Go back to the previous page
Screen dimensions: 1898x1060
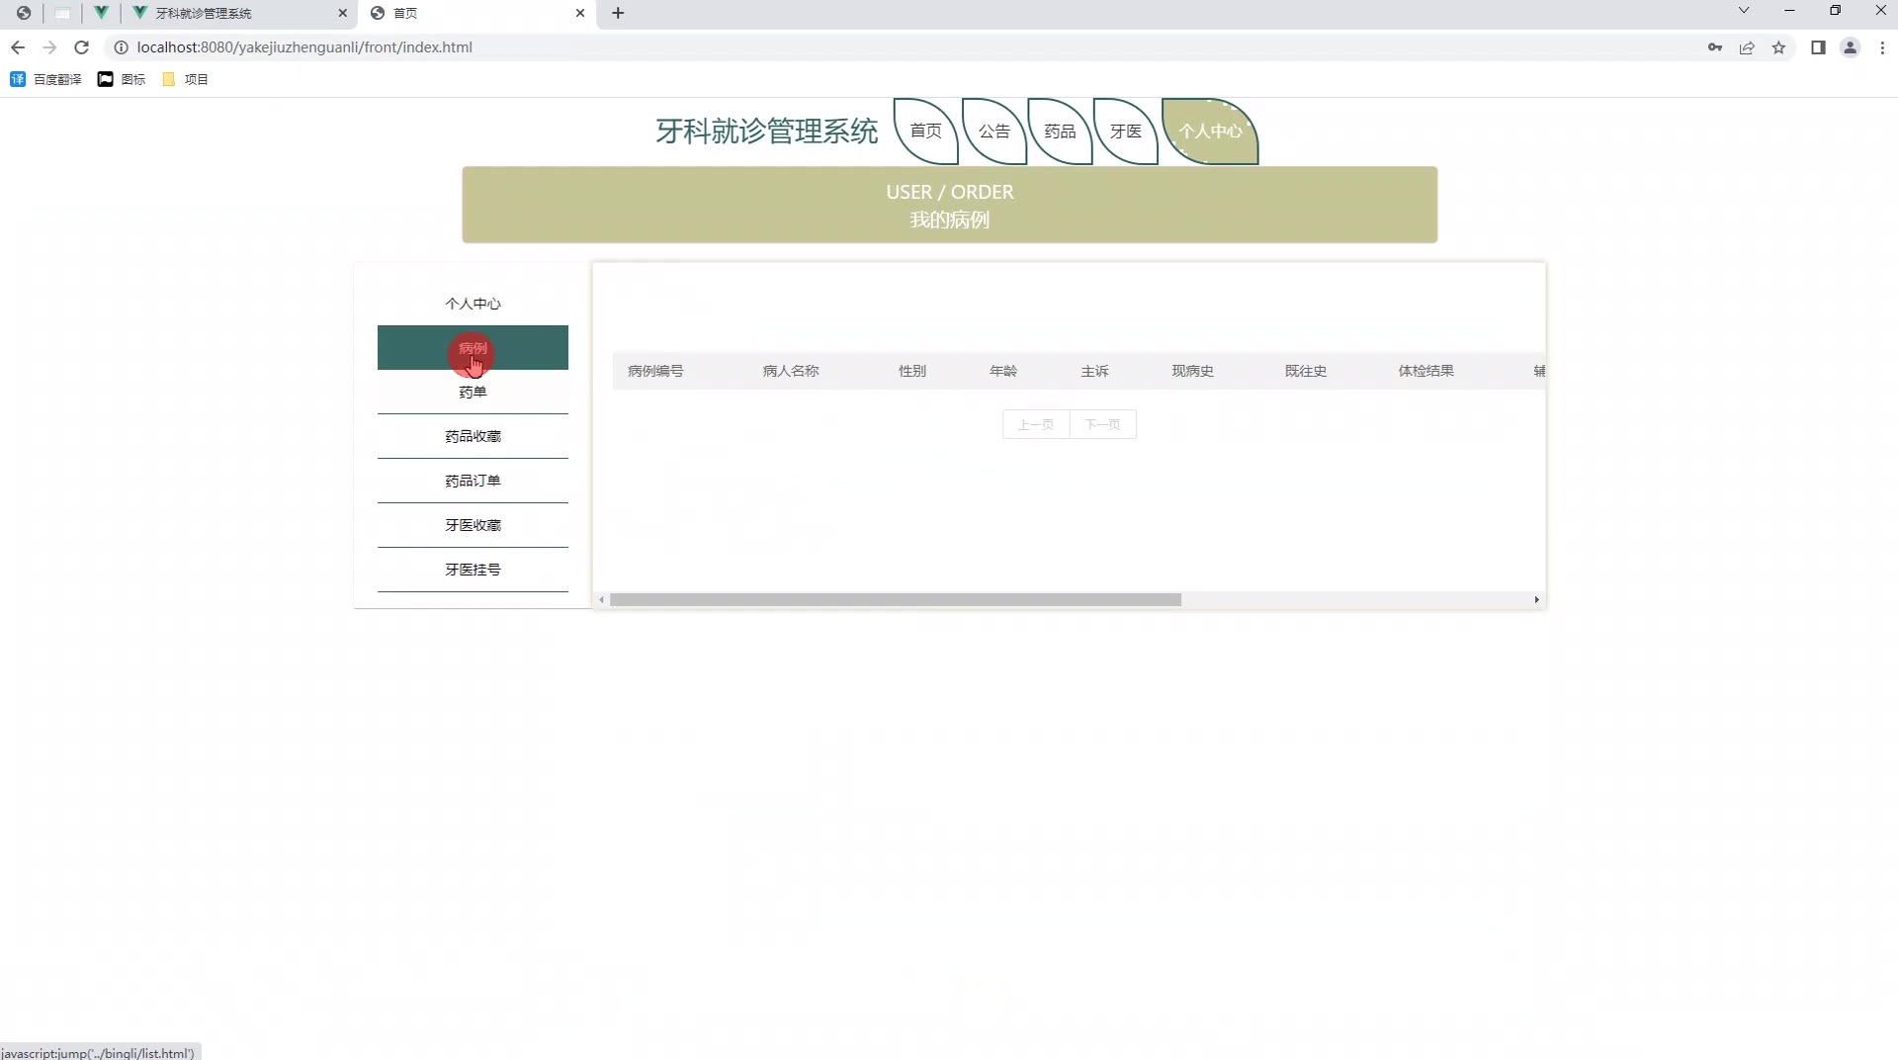(18, 47)
